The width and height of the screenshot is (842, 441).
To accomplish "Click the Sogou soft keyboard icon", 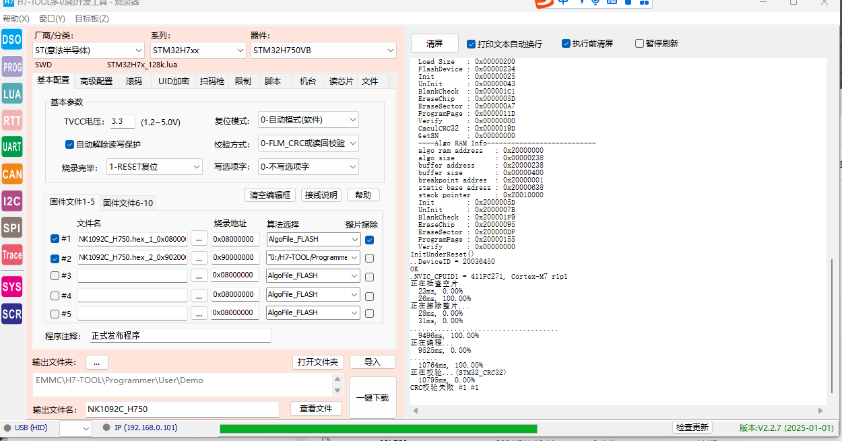I will click(612, 3).
